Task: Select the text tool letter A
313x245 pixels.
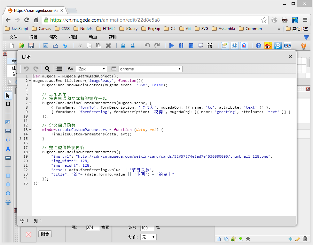Action: click(x=8, y=149)
